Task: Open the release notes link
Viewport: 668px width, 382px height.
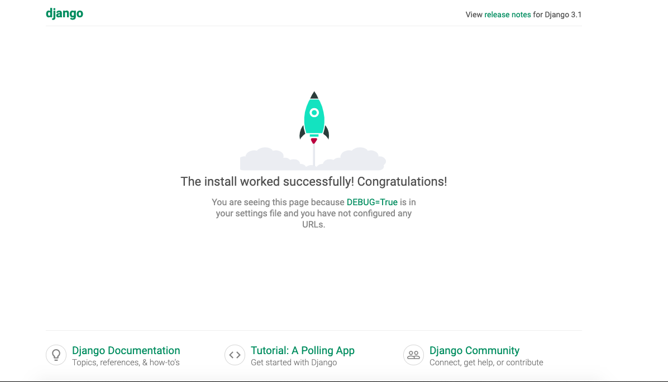Action: pyautogui.click(x=507, y=14)
